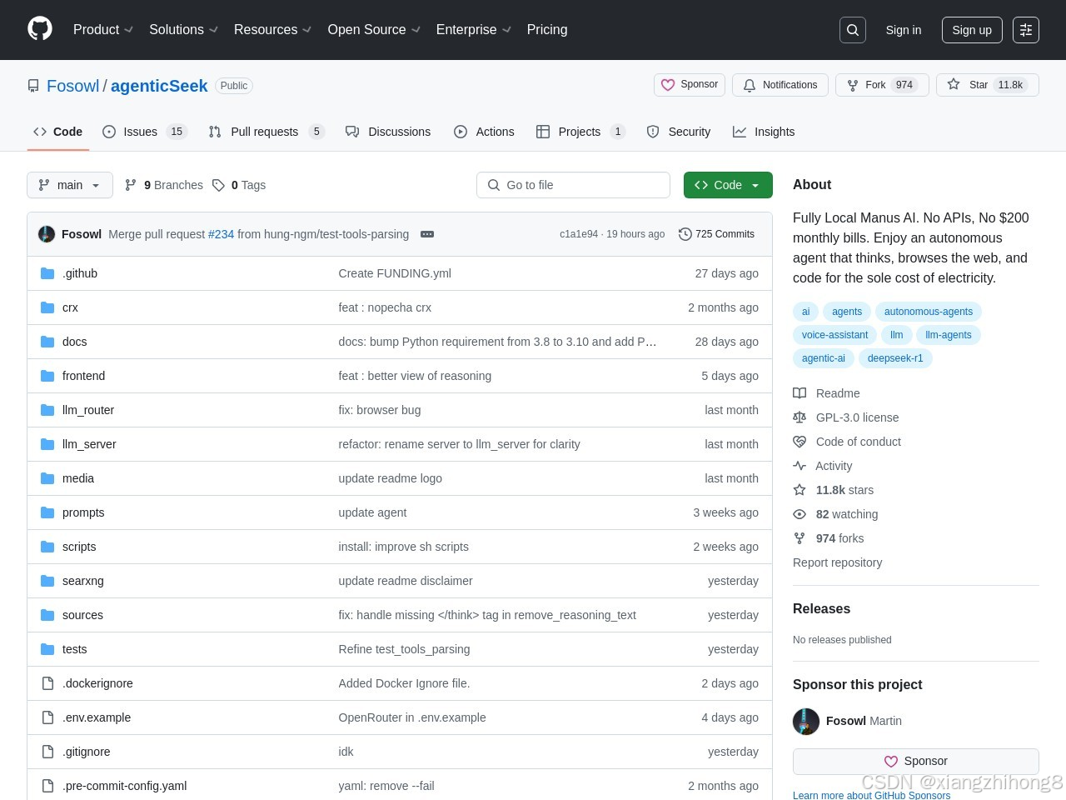Open commit hash c1a1e94 link
Screen dimensions: 1066x800
pyautogui.click(x=579, y=234)
